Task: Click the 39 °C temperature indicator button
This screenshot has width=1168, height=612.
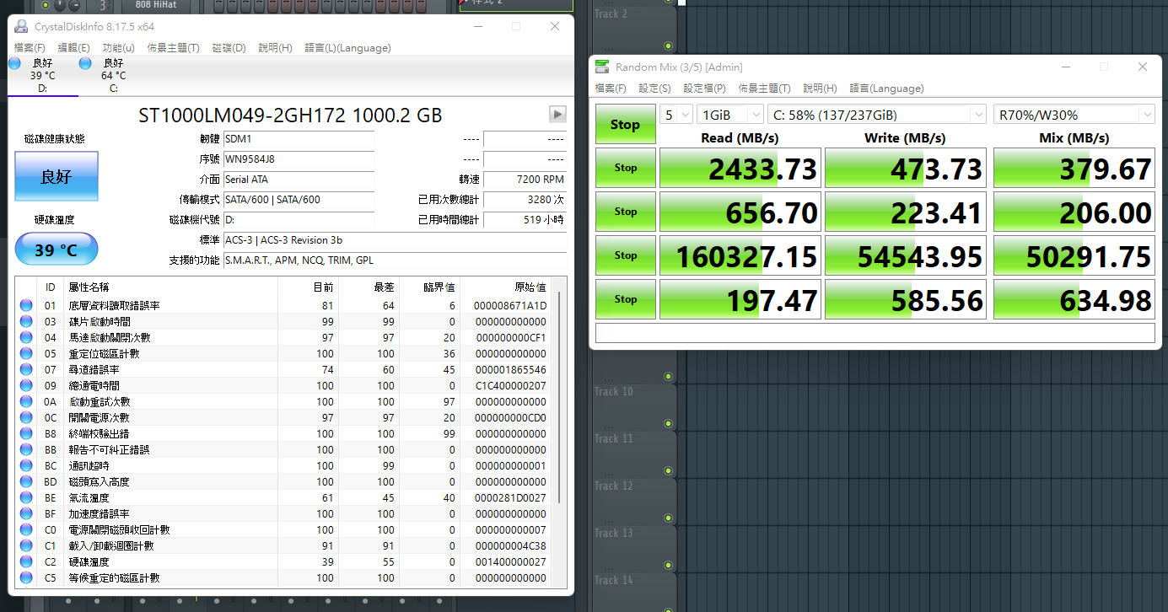Action: (x=57, y=250)
